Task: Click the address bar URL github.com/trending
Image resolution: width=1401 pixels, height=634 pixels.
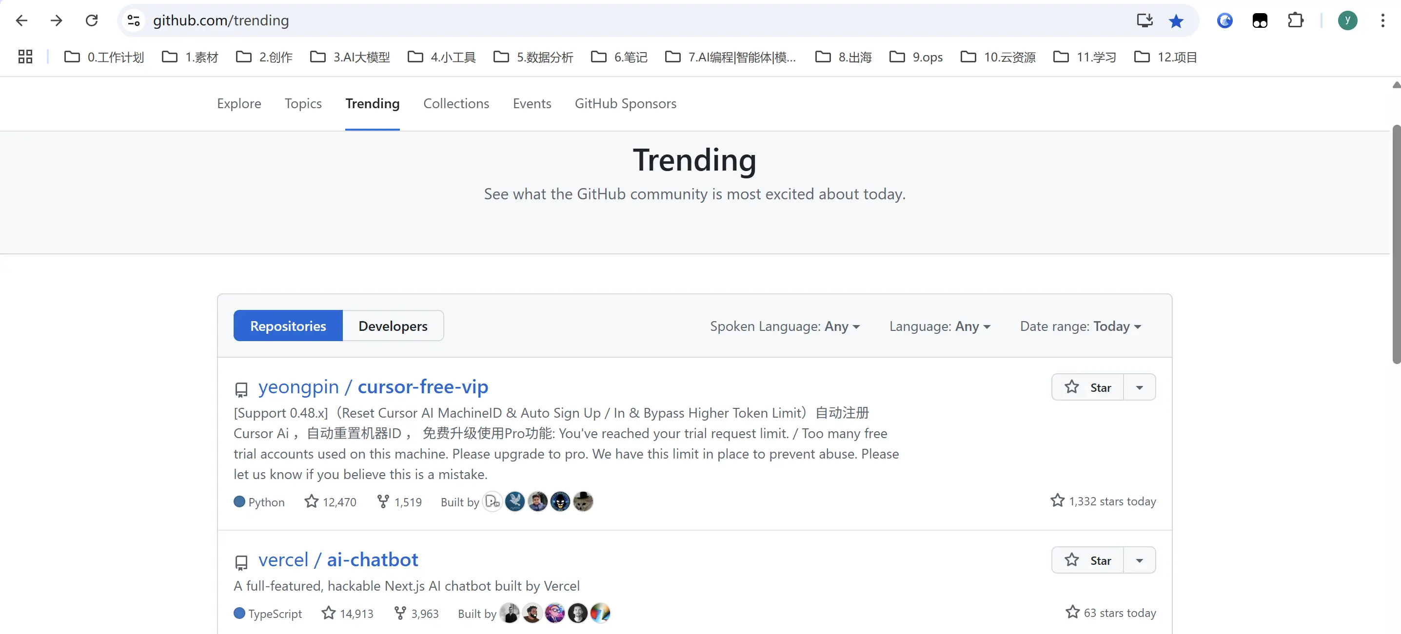Action: [x=221, y=20]
